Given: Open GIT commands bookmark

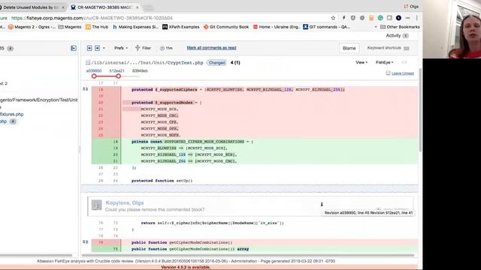Looking at the screenshot, I should coord(326,27).
